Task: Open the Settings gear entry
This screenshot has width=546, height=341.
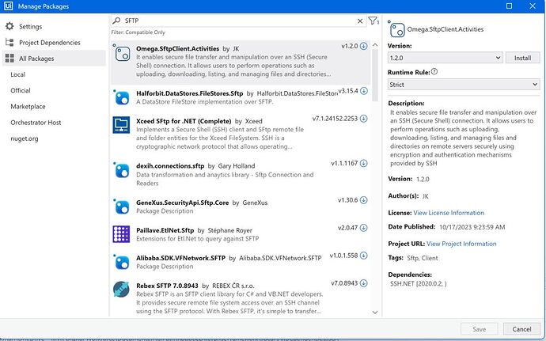Action: click(9, 26)
